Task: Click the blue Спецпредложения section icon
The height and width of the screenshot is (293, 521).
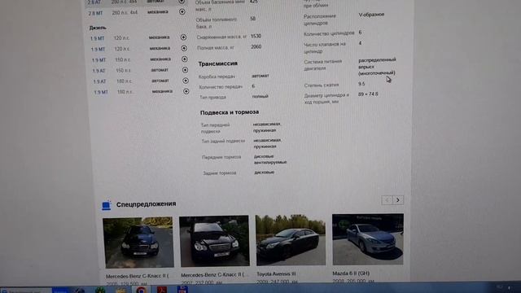Action: coord(107,206)
